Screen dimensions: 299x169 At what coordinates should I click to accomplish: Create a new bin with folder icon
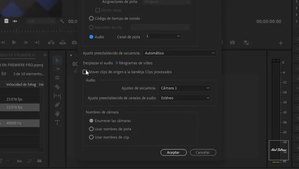(x=39, y=161)
